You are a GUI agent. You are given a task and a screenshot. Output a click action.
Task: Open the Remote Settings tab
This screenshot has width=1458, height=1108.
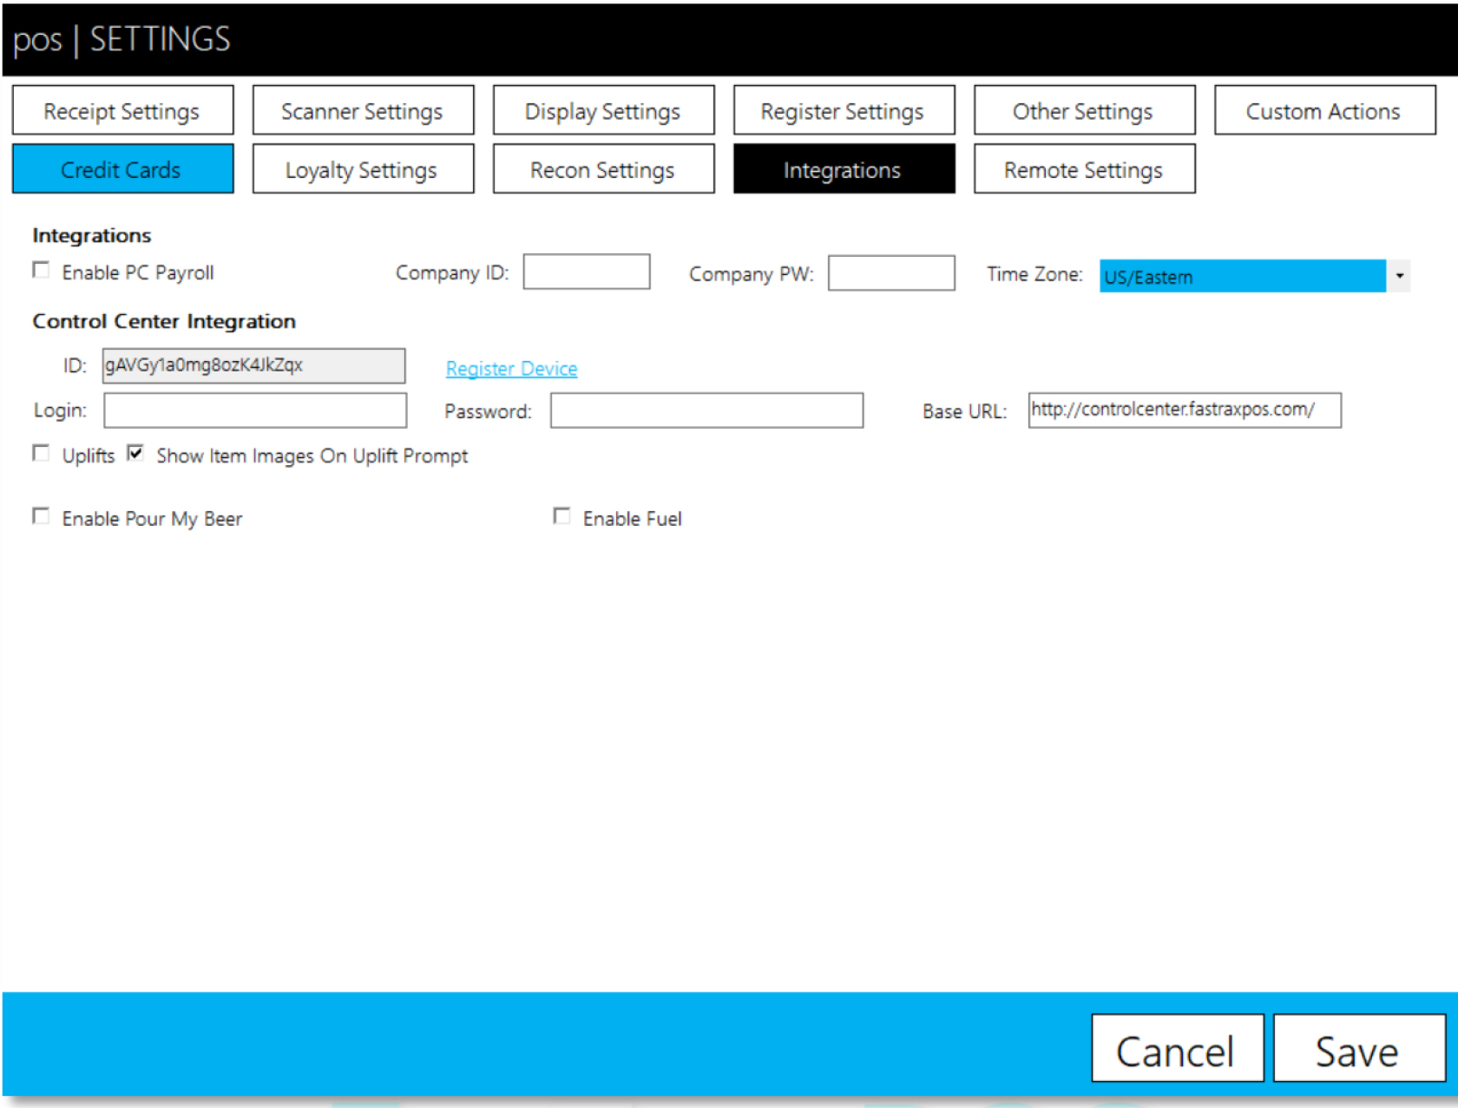click(1084, 169)
